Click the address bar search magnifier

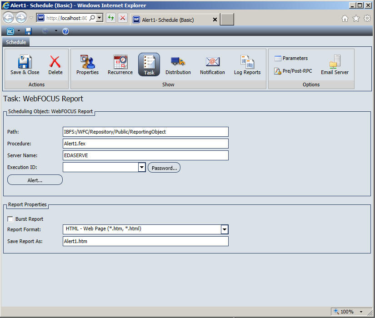tap(92, 18)
